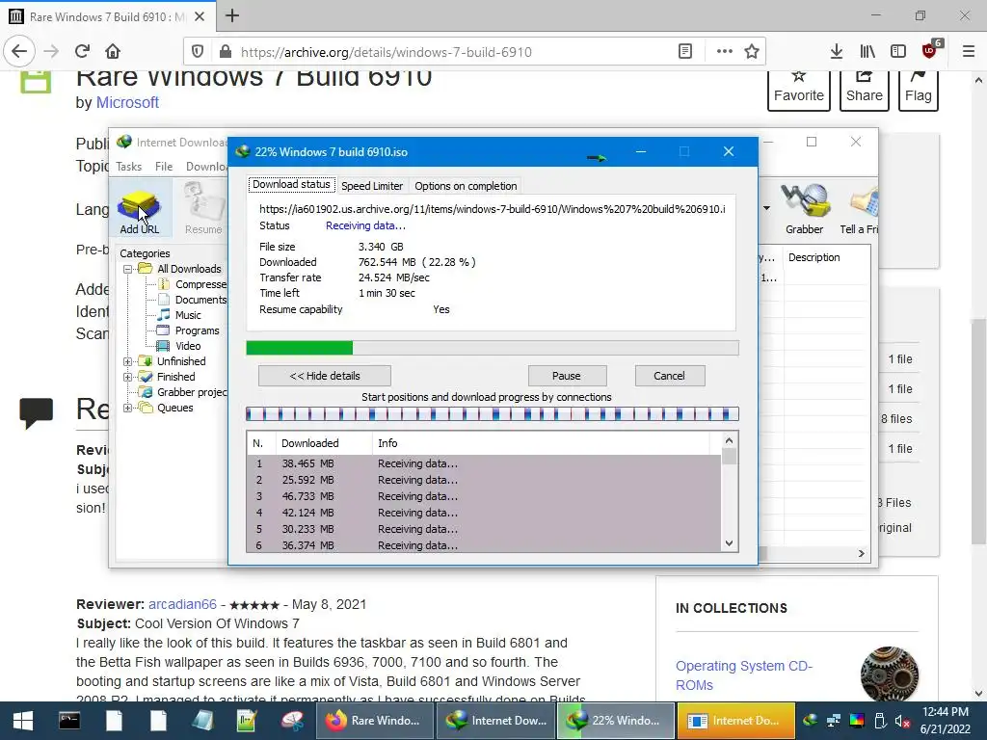987x740 pixels.
Task: Open Operating System CD-ROMs collection link
Action: tap(744, 675)
